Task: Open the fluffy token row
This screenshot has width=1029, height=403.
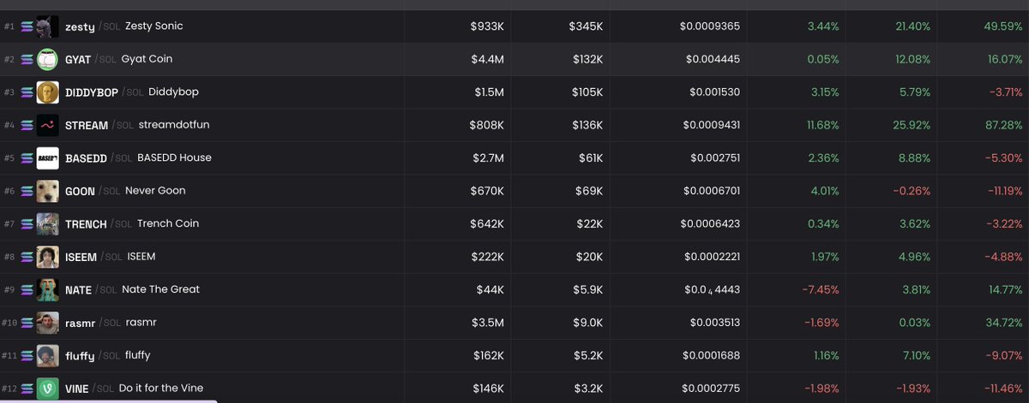Action: point(514,355)
